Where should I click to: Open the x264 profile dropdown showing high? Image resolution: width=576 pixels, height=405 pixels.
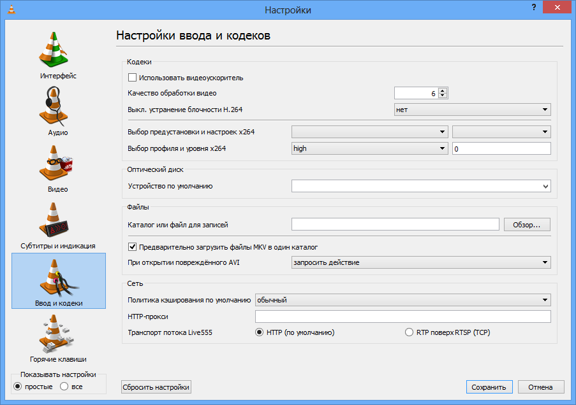[x=369, y=148]
